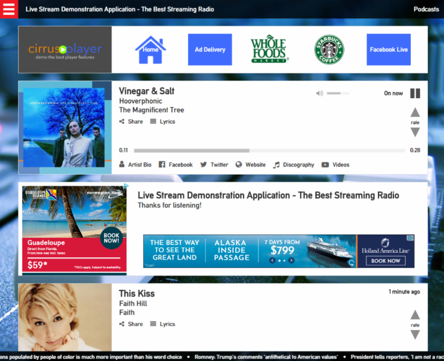The width and height of the screenshot is (444, 361).
Task: Click the Cirrus Player logo
Action: 65,50
